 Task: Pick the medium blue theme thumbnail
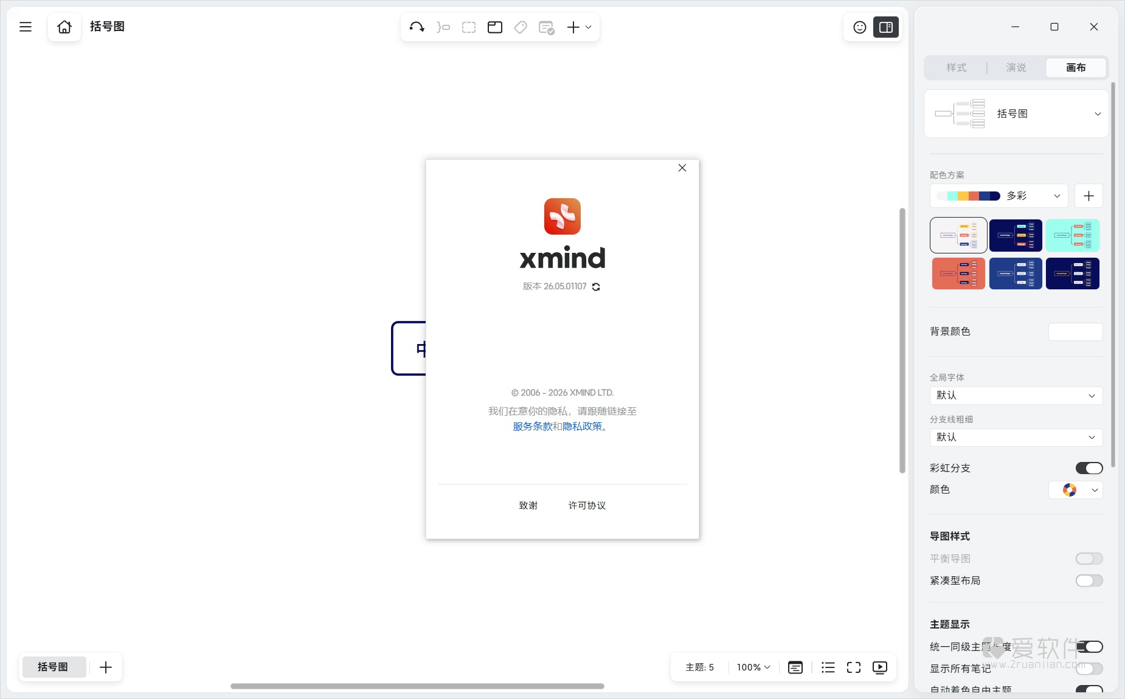tap(1016, 274)
